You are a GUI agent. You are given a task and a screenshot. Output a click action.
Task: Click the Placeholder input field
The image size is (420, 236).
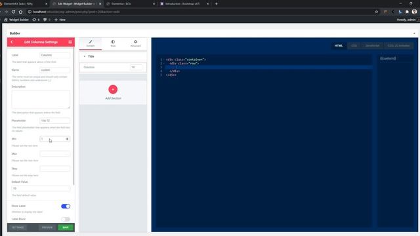coord(55,121)
